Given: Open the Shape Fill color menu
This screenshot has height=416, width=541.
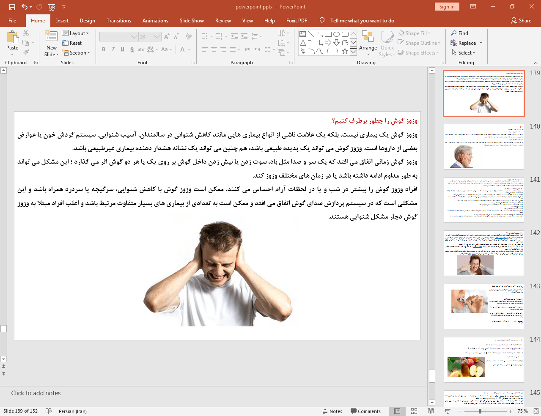Looking at the screenshot, I should pos(414,33).
